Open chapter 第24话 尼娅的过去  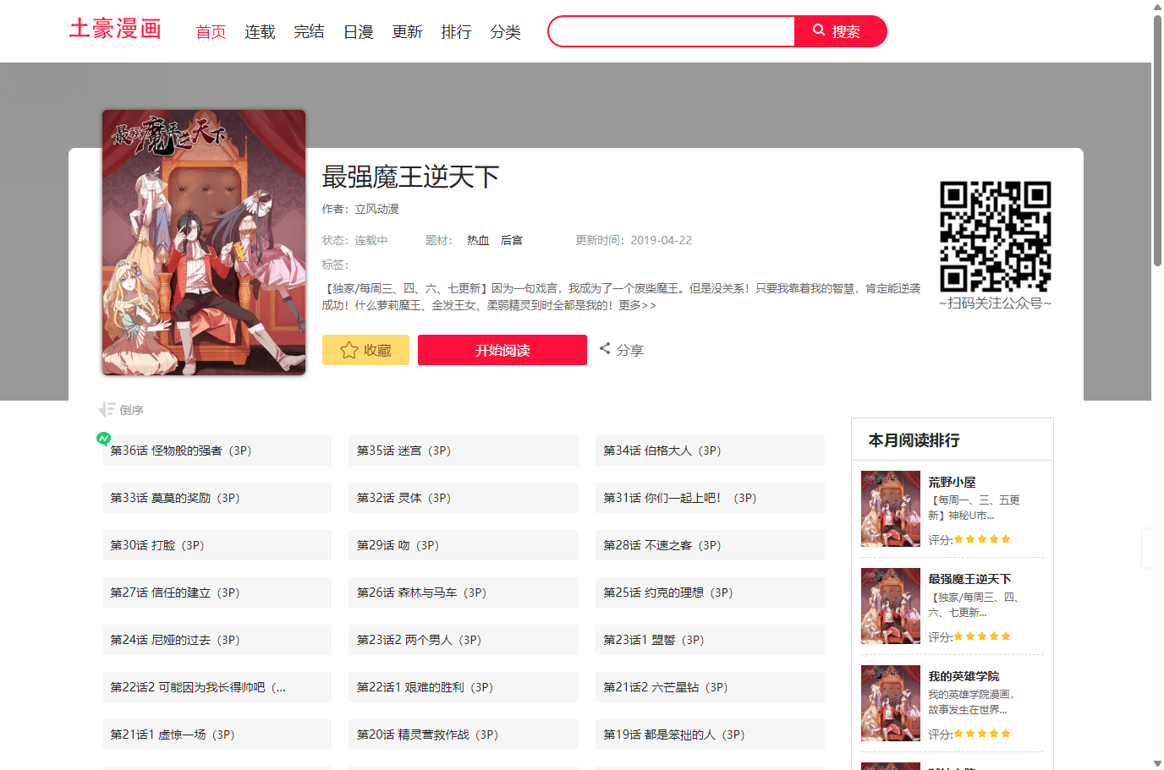(217, 640)
